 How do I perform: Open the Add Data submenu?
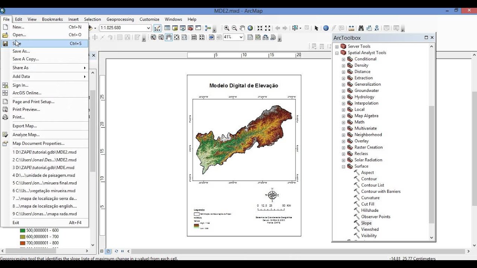pyautogui.click(x=45, y=76)
